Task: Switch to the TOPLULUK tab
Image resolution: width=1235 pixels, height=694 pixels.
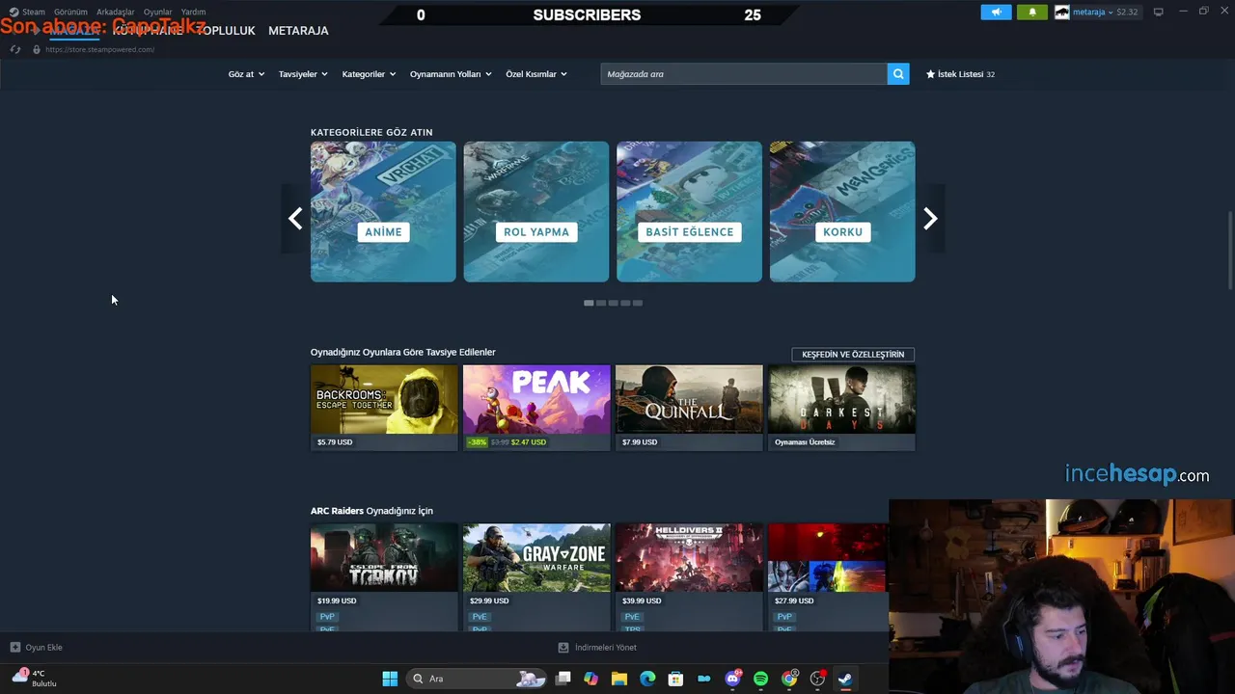Action: tap(226, 31)
